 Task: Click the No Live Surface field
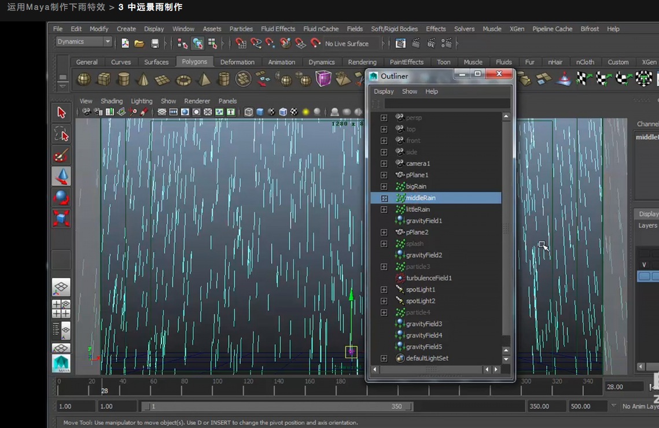click(x=351, y=44)
